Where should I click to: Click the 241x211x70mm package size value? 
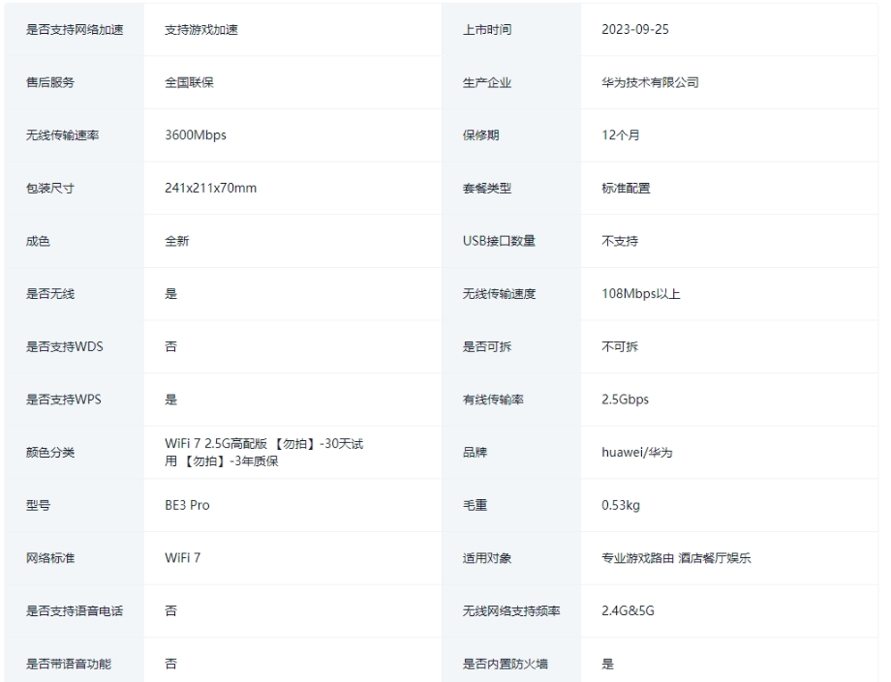pos(210,189)
